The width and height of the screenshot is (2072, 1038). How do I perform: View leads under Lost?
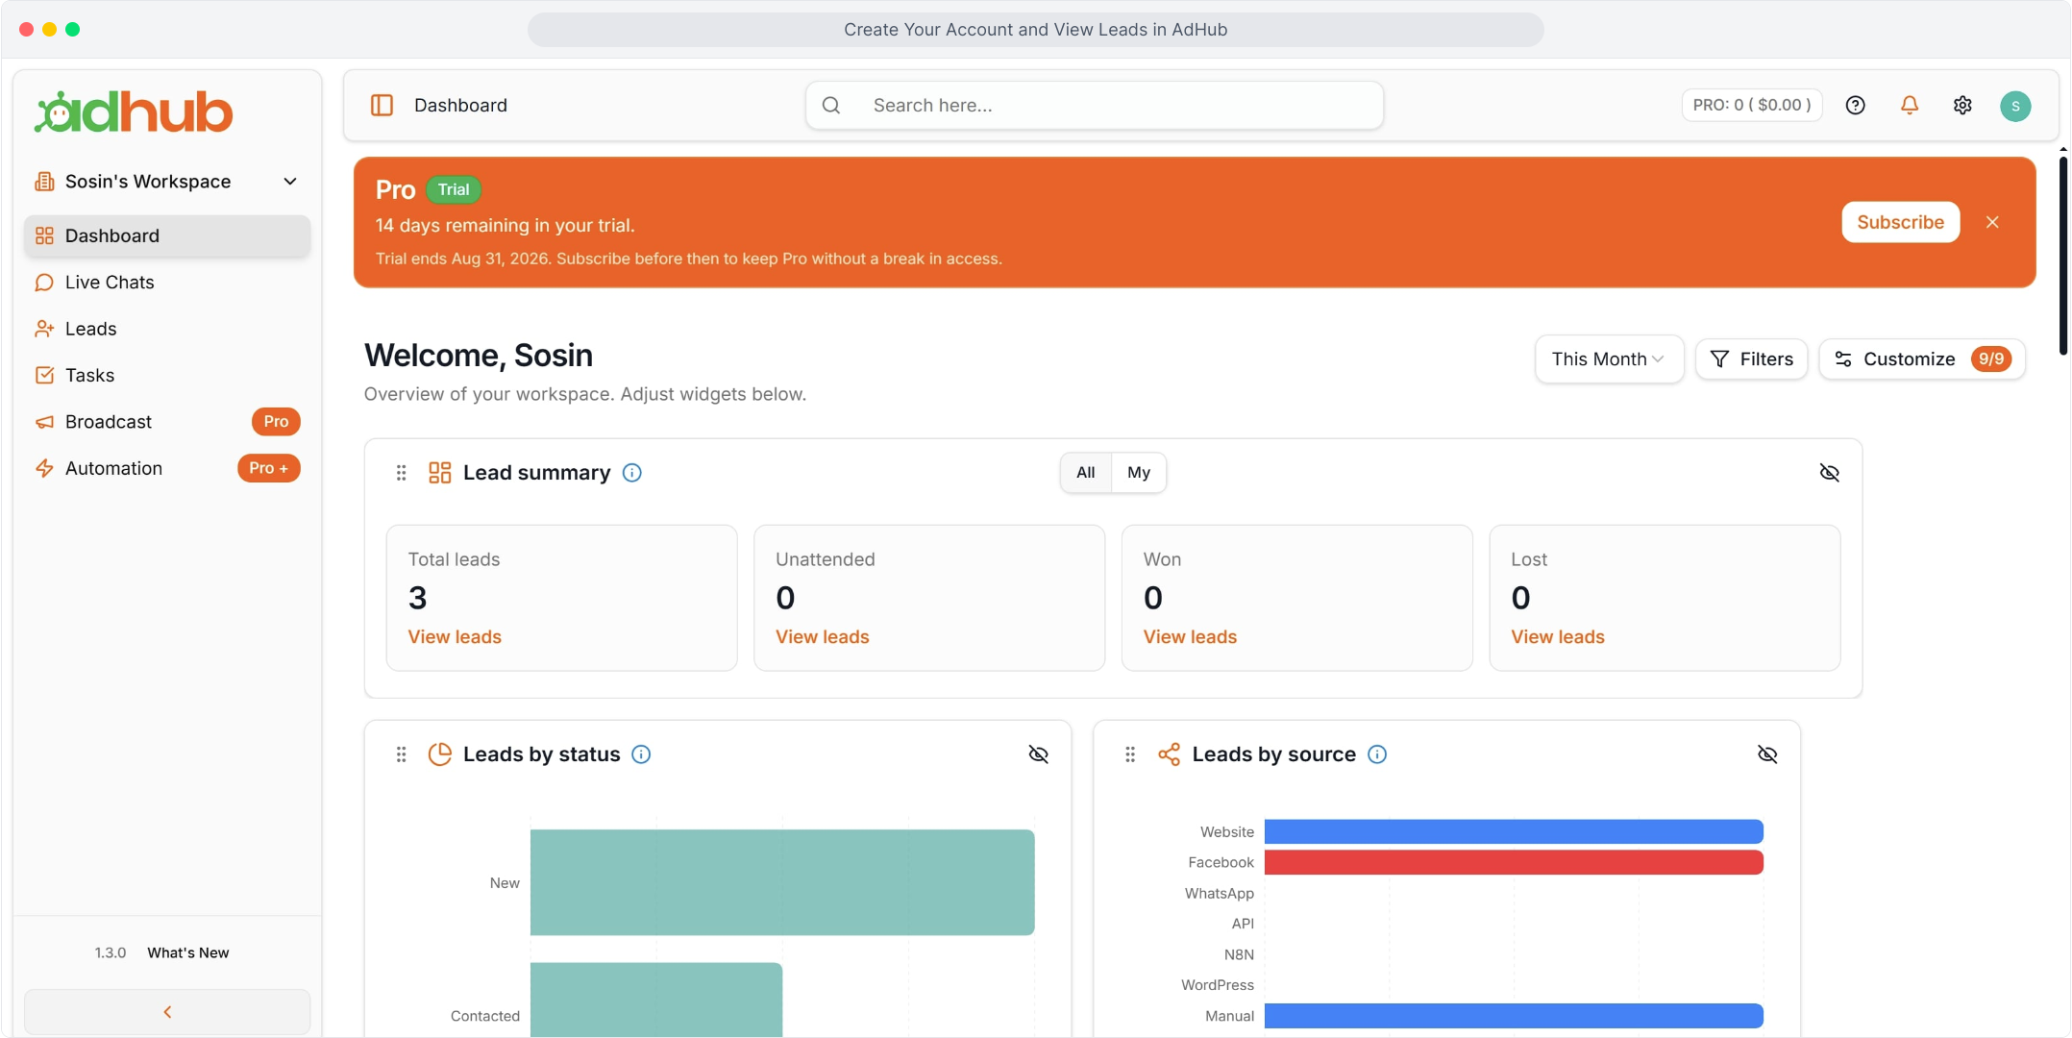pyautogui.click(x=1558, y=637)
